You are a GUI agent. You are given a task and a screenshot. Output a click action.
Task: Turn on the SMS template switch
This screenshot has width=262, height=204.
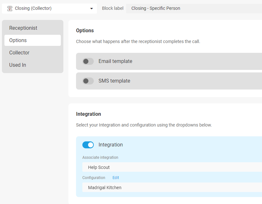[88, 81]
